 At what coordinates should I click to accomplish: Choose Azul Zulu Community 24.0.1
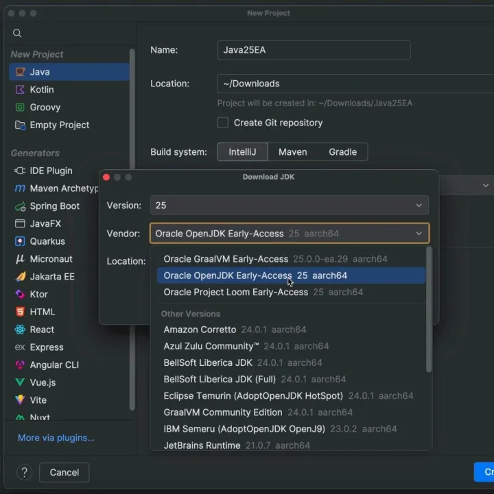click(x=291, y=346)
